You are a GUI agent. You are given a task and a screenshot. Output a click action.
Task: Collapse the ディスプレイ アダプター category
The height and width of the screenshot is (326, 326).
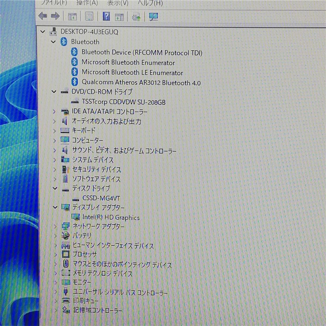[x=55, y=207]
